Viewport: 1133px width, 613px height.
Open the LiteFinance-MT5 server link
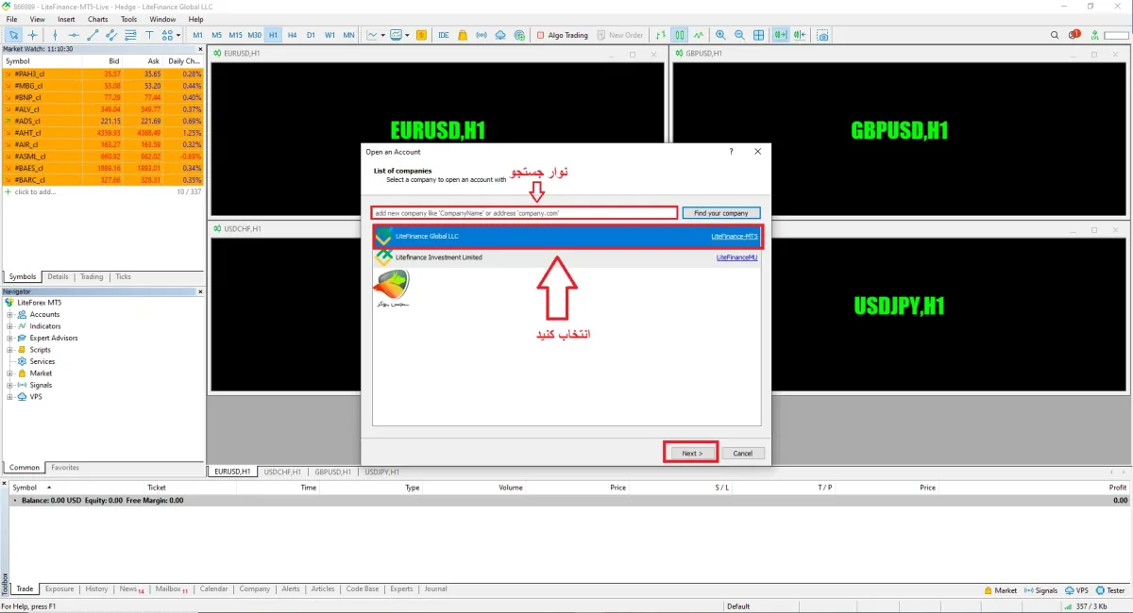tap(734, 236)
